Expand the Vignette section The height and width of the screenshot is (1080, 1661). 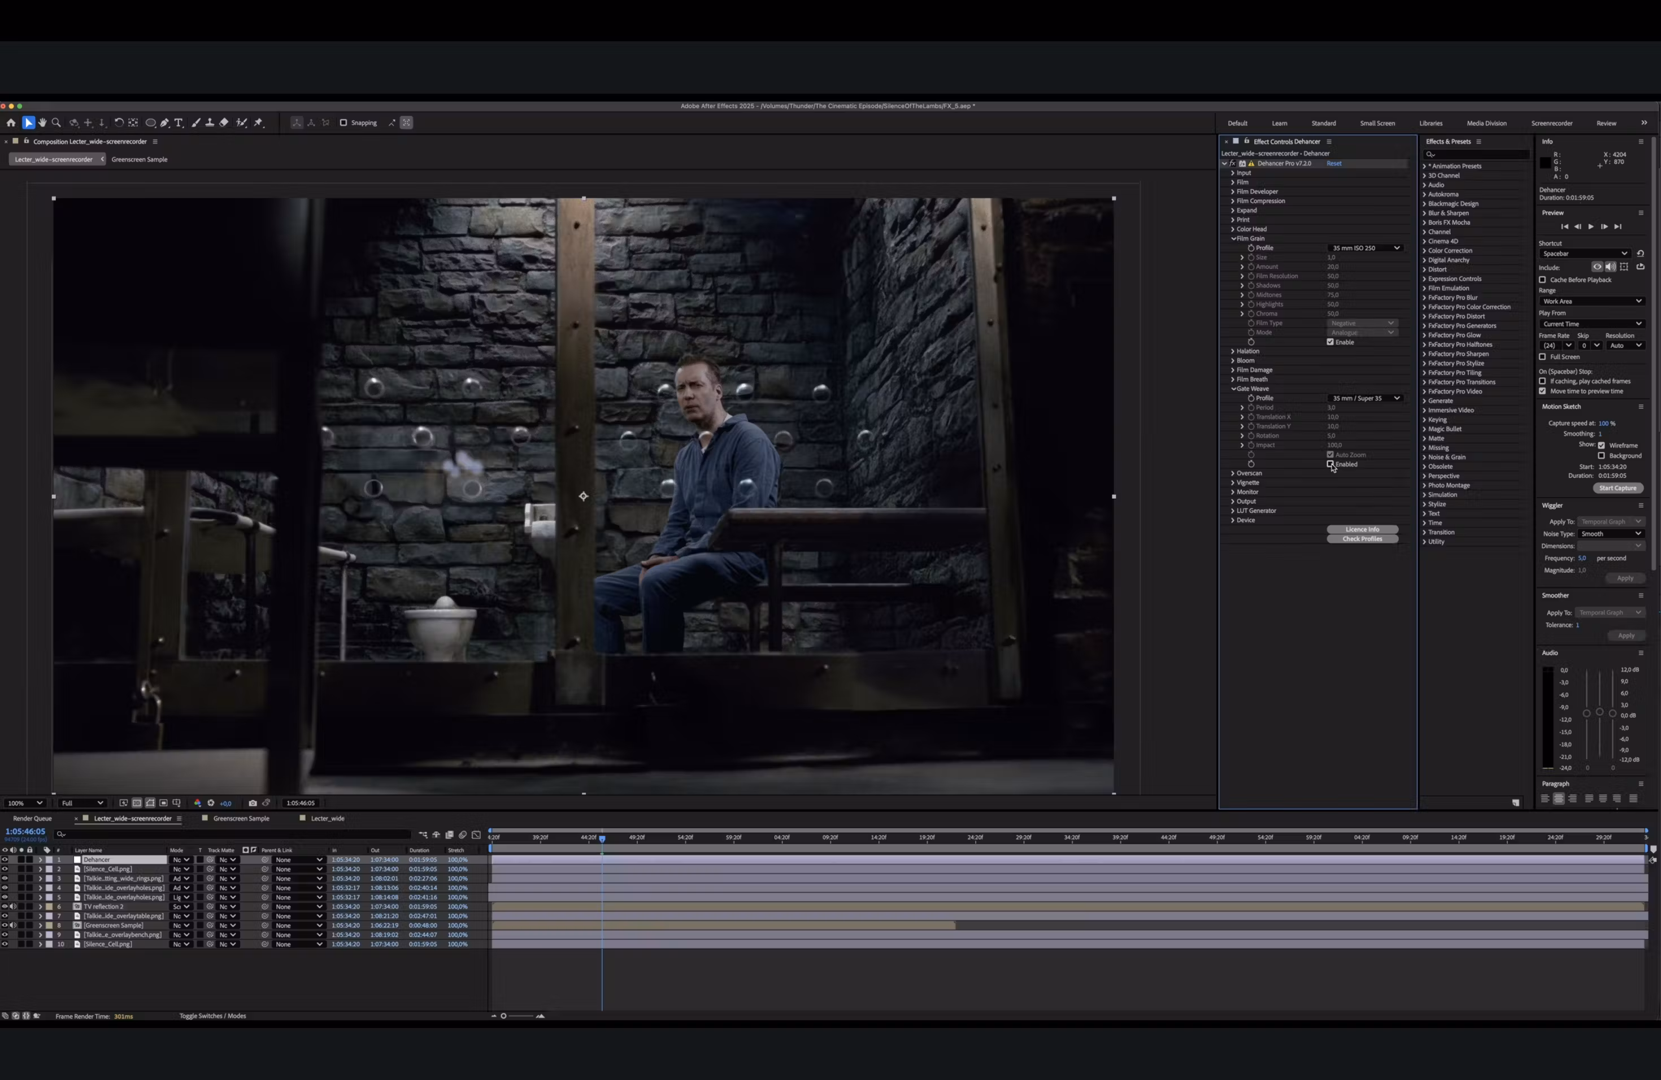pos(1233,483)
